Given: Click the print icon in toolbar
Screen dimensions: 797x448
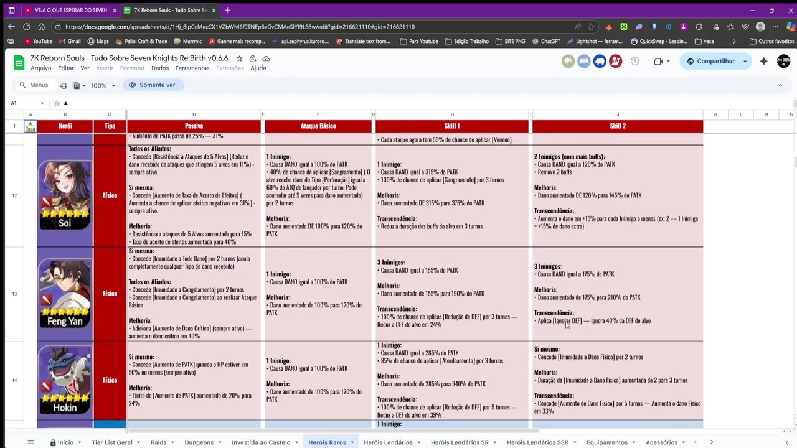Looking at the screenshot, I should tap(64, 85).
